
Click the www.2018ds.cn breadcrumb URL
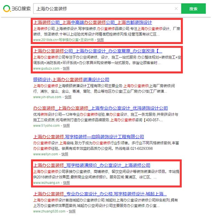pyautogui.click(x=63, y=40)
